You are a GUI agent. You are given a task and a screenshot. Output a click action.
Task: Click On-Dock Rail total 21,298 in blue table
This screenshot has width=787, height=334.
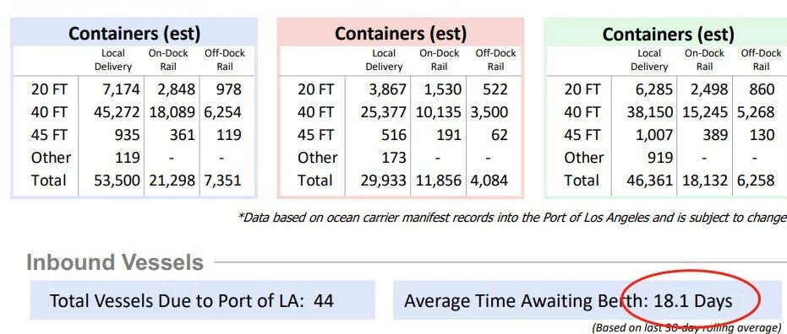click(172, 180)
